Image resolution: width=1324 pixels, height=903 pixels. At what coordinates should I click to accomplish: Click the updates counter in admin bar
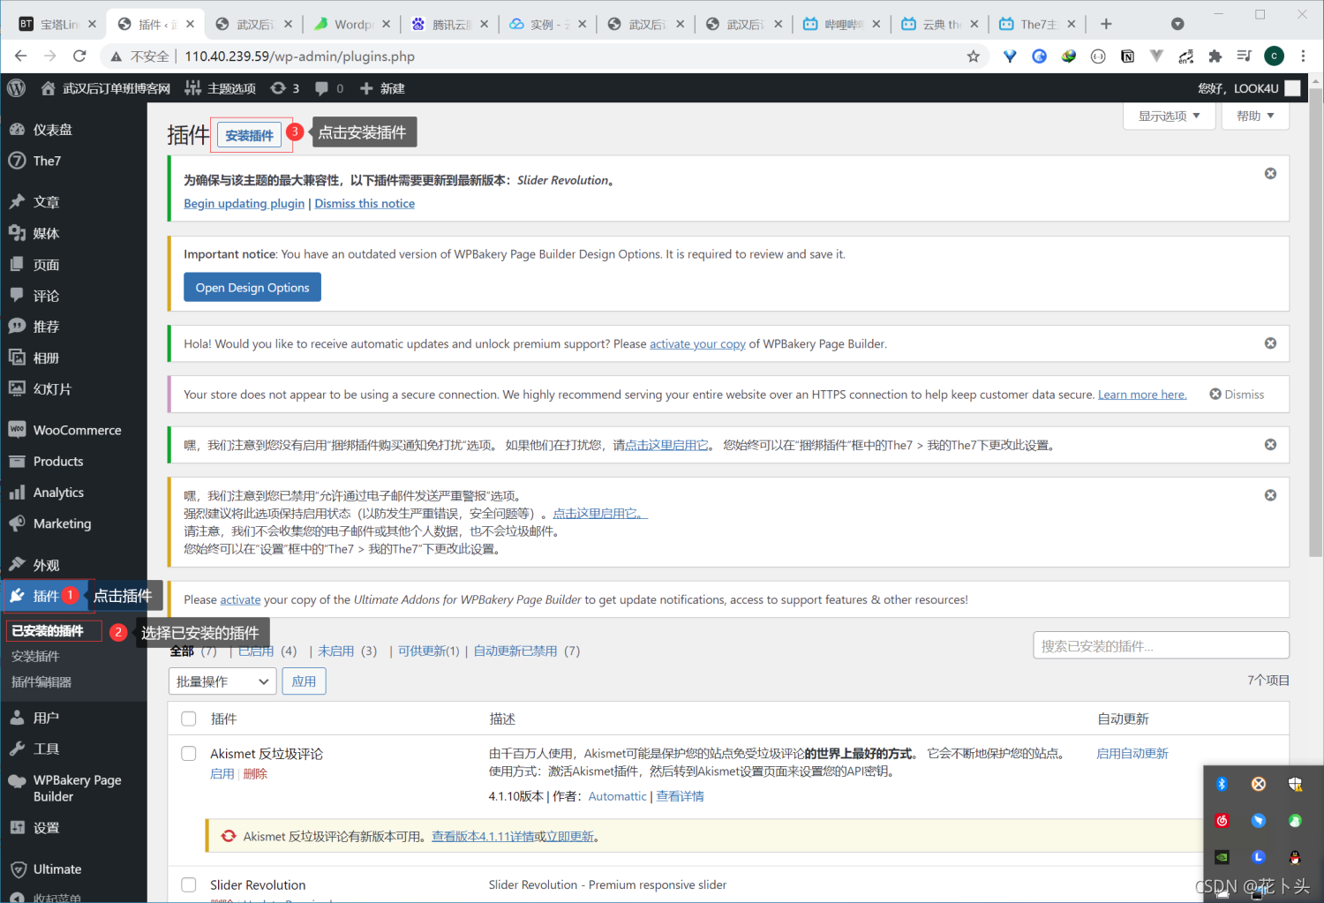[285, 88]
